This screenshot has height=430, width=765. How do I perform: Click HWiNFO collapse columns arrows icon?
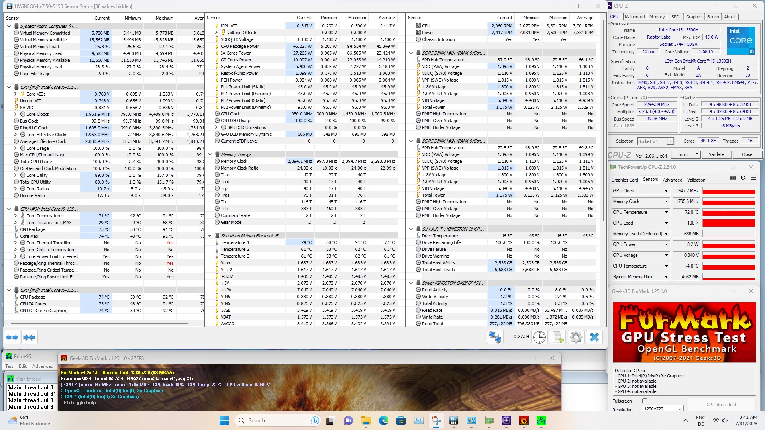pos(29,337)
